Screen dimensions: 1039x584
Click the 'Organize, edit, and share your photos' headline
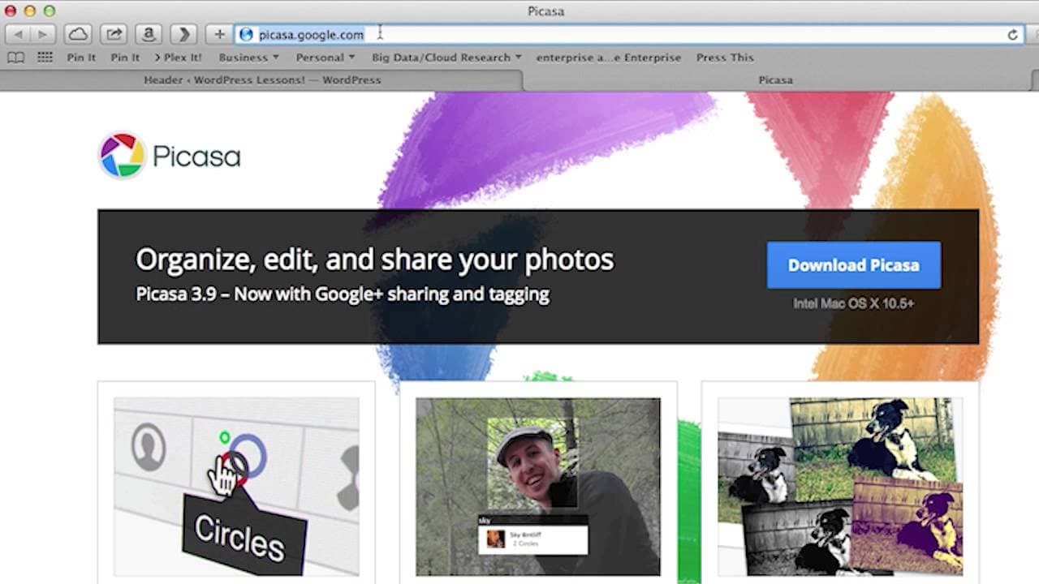click(374, 260)
